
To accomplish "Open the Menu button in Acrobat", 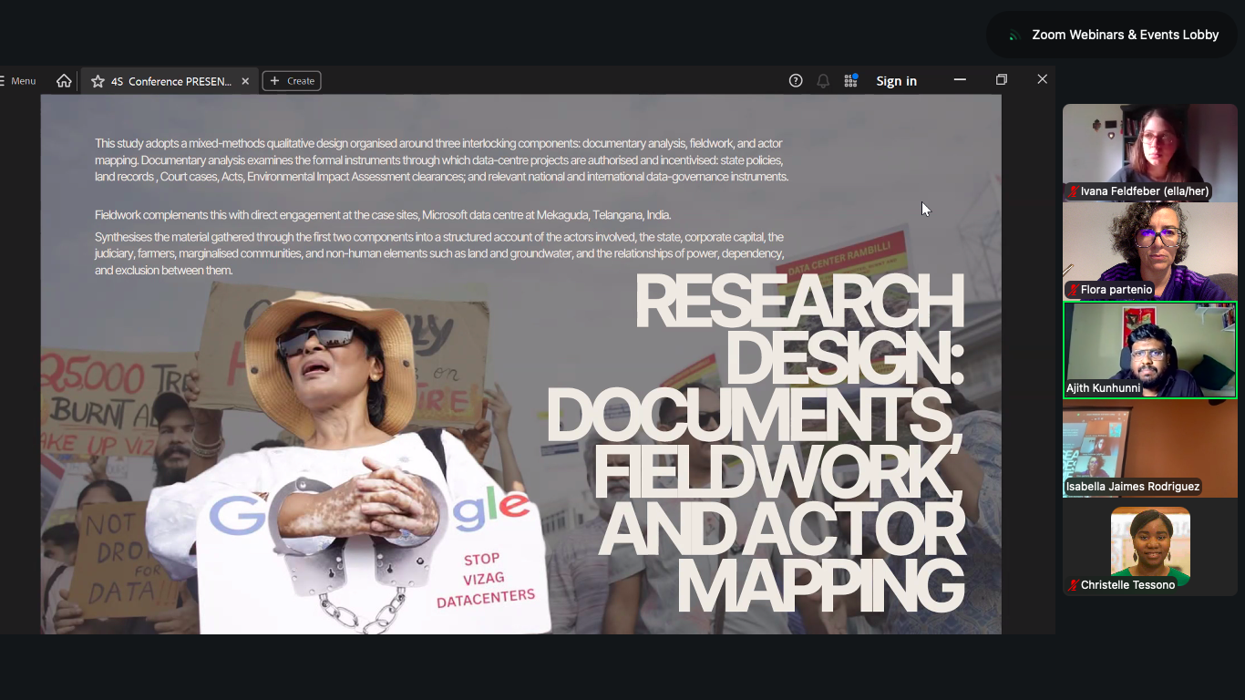I will [18, 81].
